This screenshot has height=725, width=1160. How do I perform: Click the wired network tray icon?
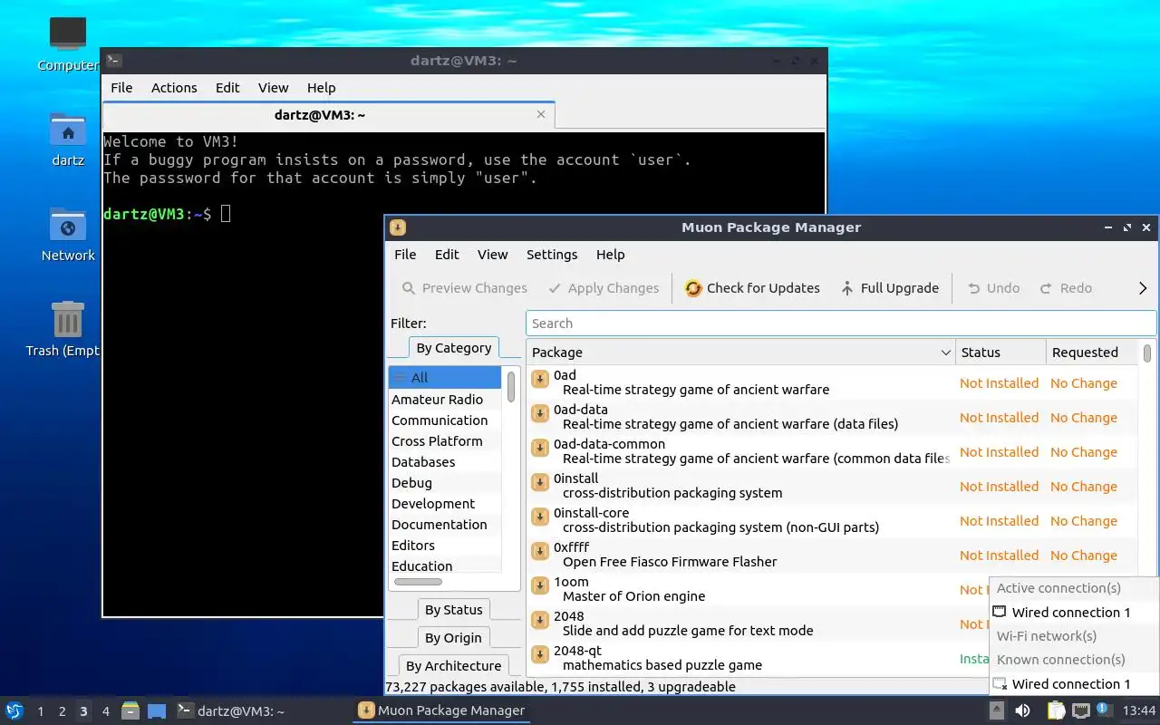[x=1080, y=710]
